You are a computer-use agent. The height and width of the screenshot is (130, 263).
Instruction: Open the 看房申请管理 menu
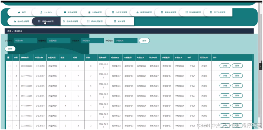pos(168,12)
